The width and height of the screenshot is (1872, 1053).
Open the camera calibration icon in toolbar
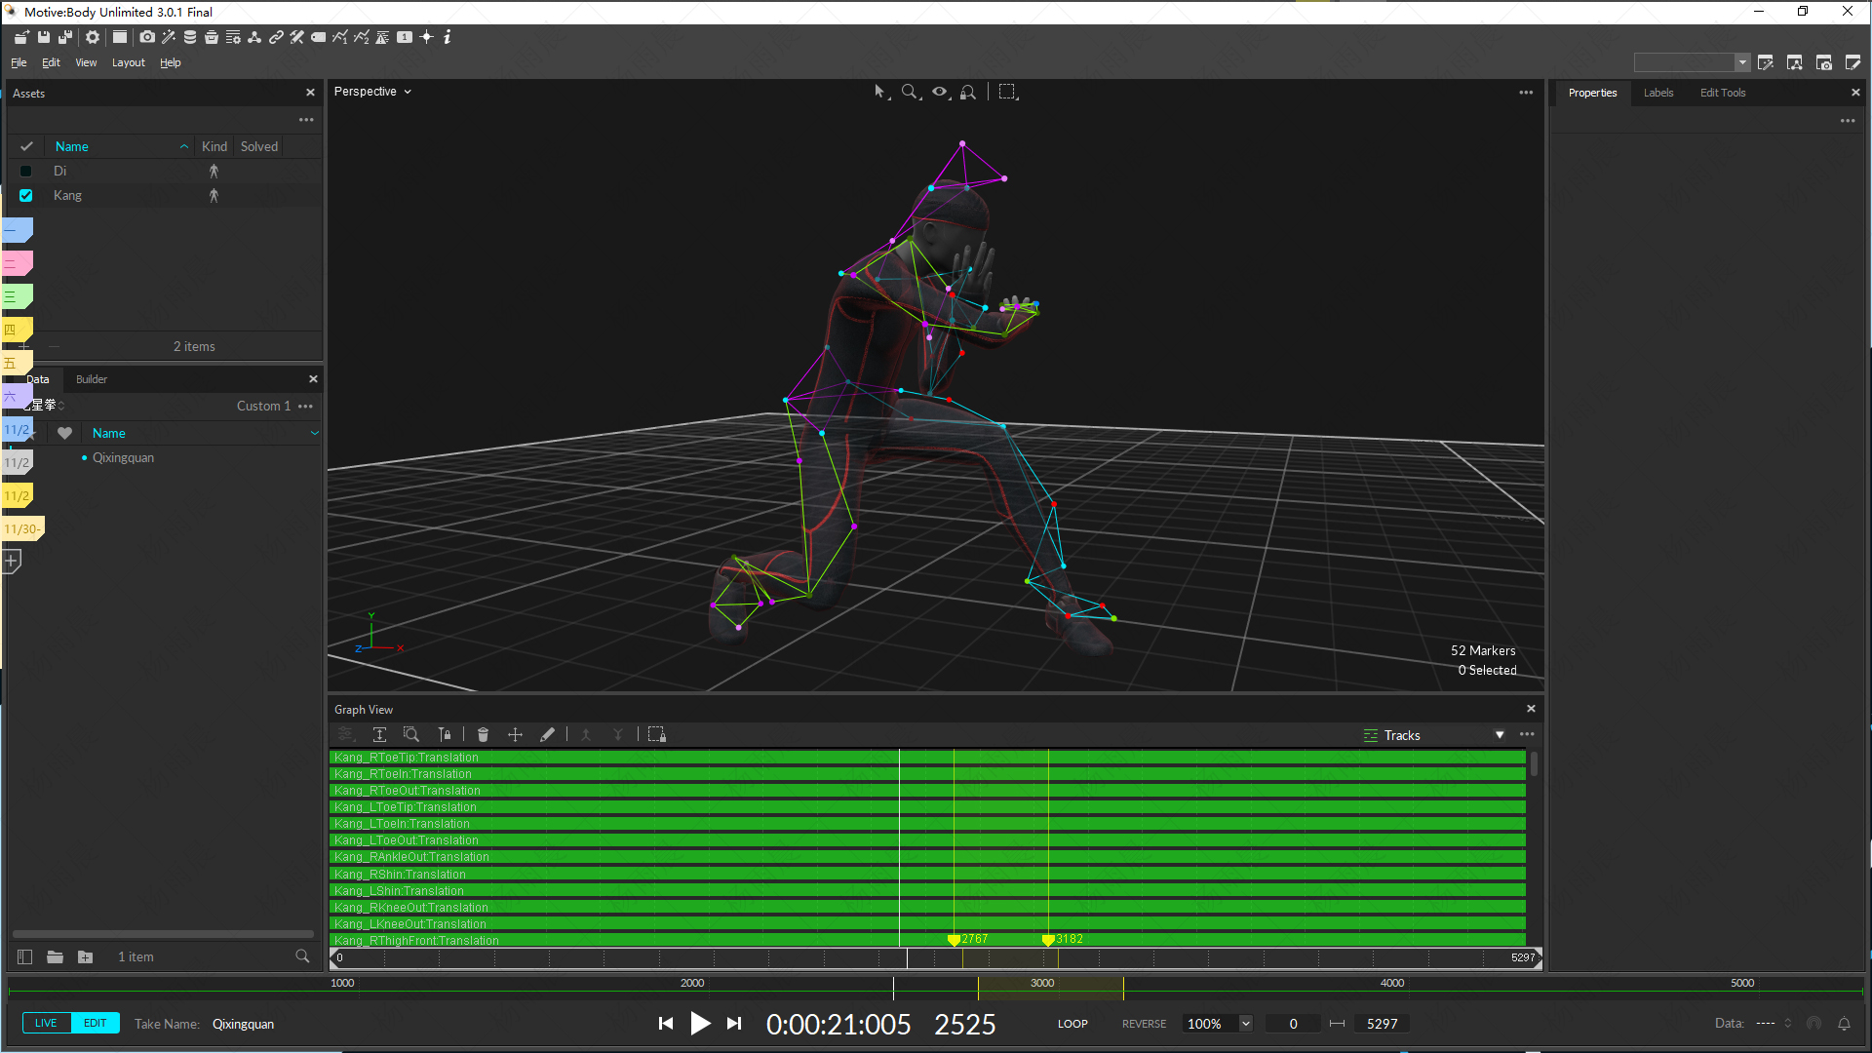click(x=147, y=37)
